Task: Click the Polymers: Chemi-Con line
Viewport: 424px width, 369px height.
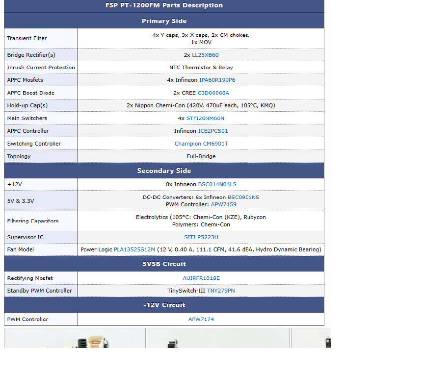Action: pyautogui.click(x=201, y=224)
